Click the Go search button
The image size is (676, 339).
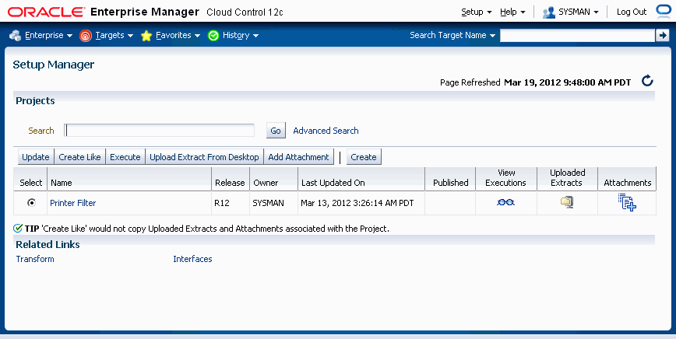coord(276,131)
